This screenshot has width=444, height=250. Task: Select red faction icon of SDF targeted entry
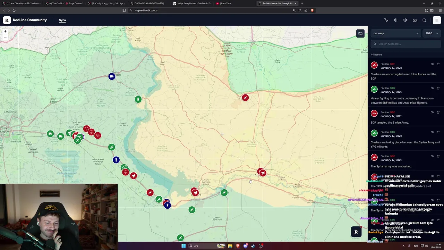[x=374, y=114]
